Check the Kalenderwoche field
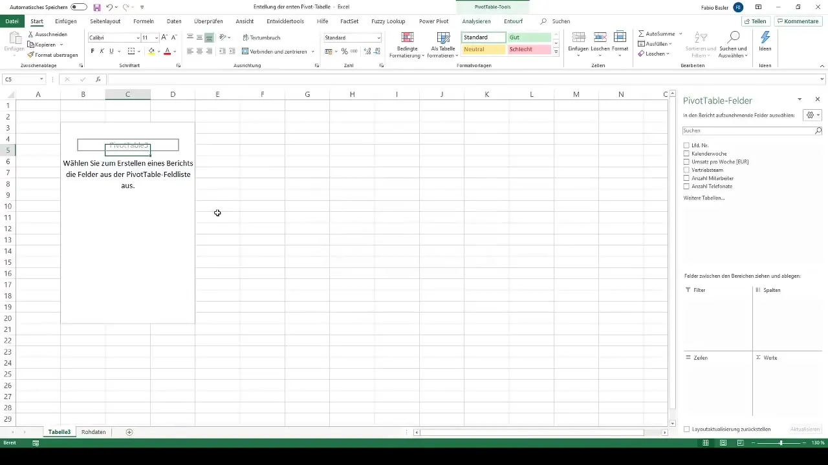 (686, 154)
